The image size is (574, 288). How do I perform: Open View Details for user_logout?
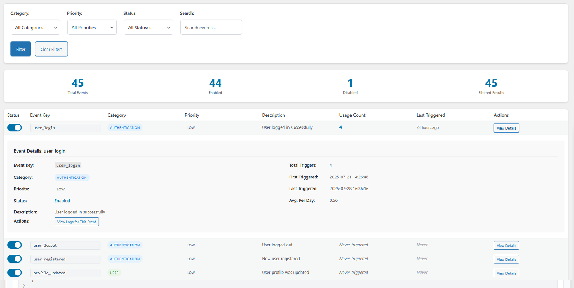tap(506, 245)
